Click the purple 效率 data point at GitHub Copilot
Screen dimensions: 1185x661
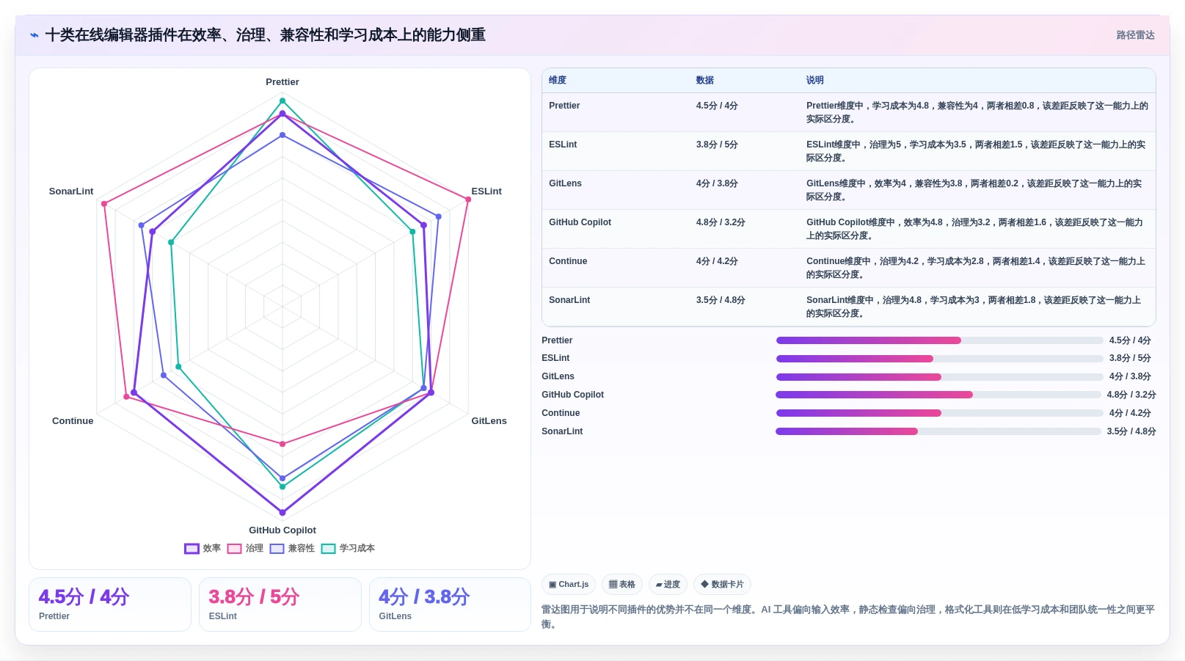pos(282,513)
